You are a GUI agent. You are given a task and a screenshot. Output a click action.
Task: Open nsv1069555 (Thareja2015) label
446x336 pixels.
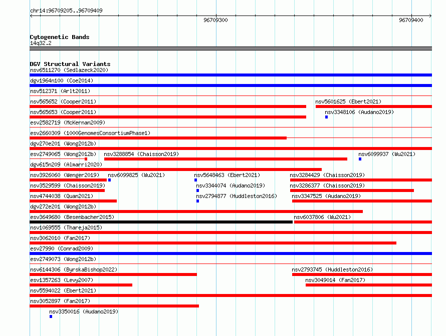pos(66,227)
